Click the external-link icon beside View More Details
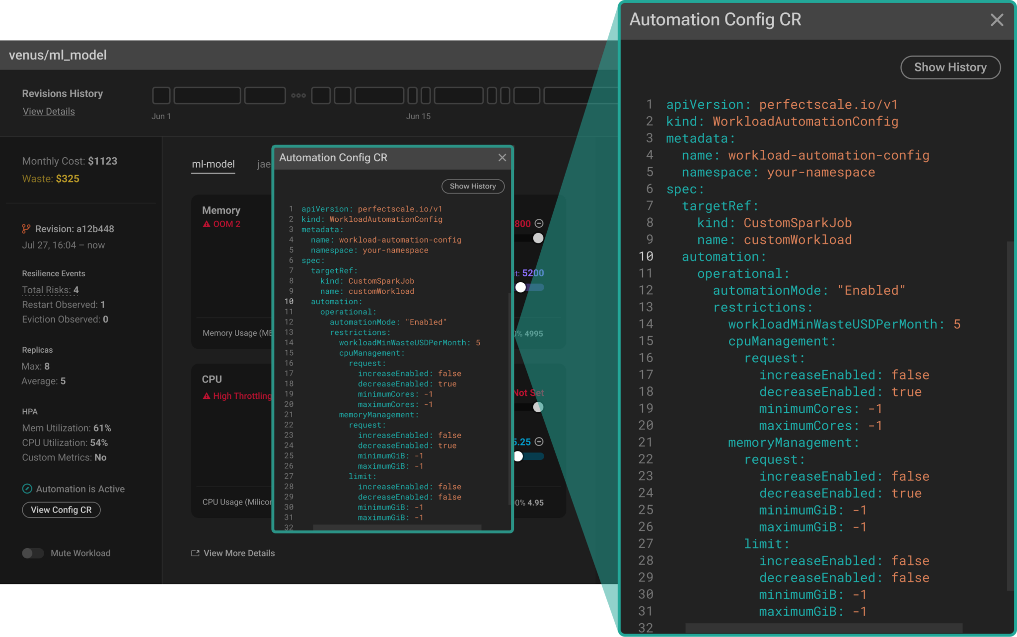This screenshot has height=637, width=1017. 195,553
